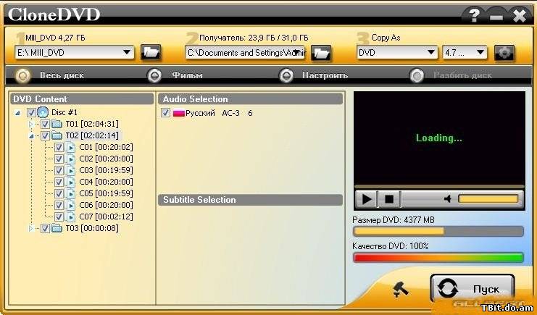
Task: Toggle chapter C03 checkbox
Action: pyautogui.click(x=59, y=170)
